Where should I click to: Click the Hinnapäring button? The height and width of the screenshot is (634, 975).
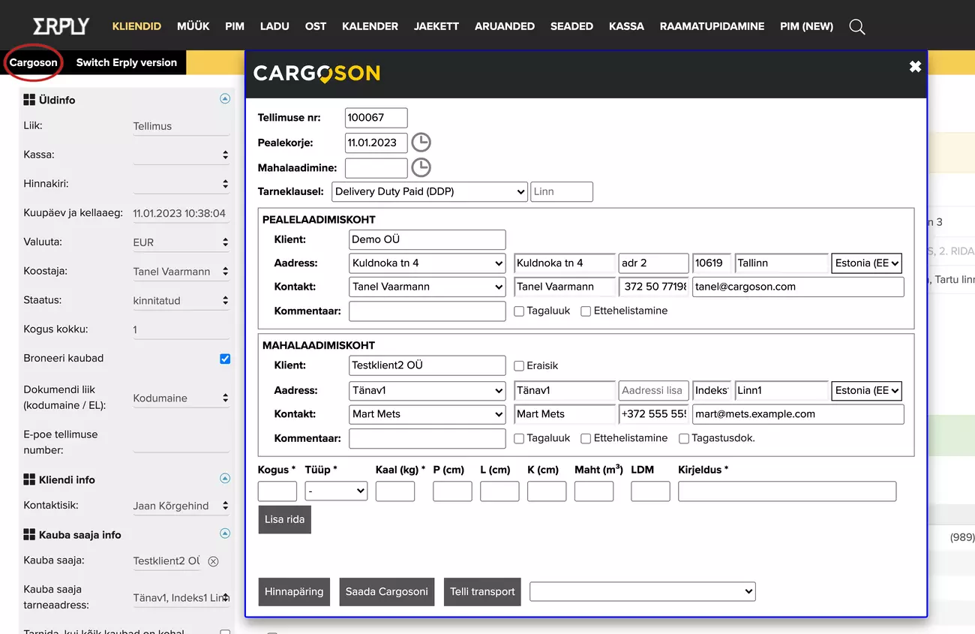[294, 591]
